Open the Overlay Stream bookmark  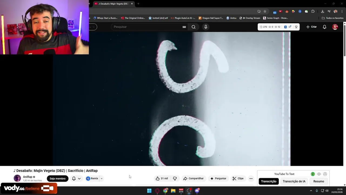pyautogui.click(x=250, y=18)
